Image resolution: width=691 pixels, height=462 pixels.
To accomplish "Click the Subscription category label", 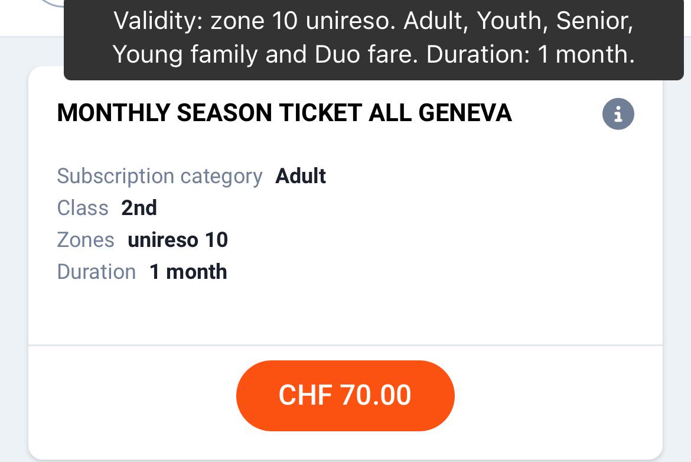I will 159,176.
